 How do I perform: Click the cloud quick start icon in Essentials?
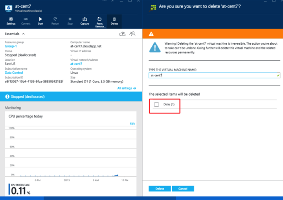coord(122,34)
